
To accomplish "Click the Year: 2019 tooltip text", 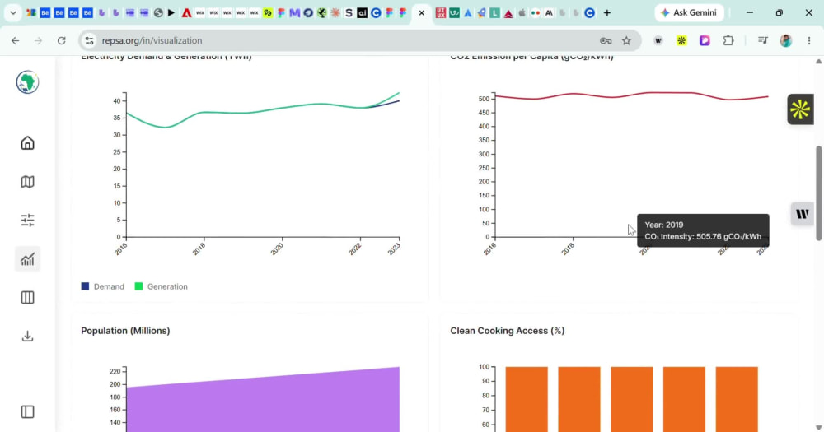I will click(663, 225).
